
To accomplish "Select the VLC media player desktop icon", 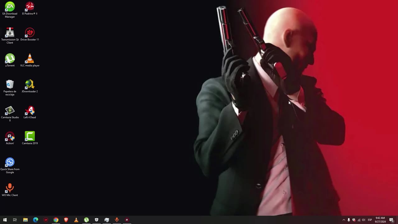I will tap(30, 60).
